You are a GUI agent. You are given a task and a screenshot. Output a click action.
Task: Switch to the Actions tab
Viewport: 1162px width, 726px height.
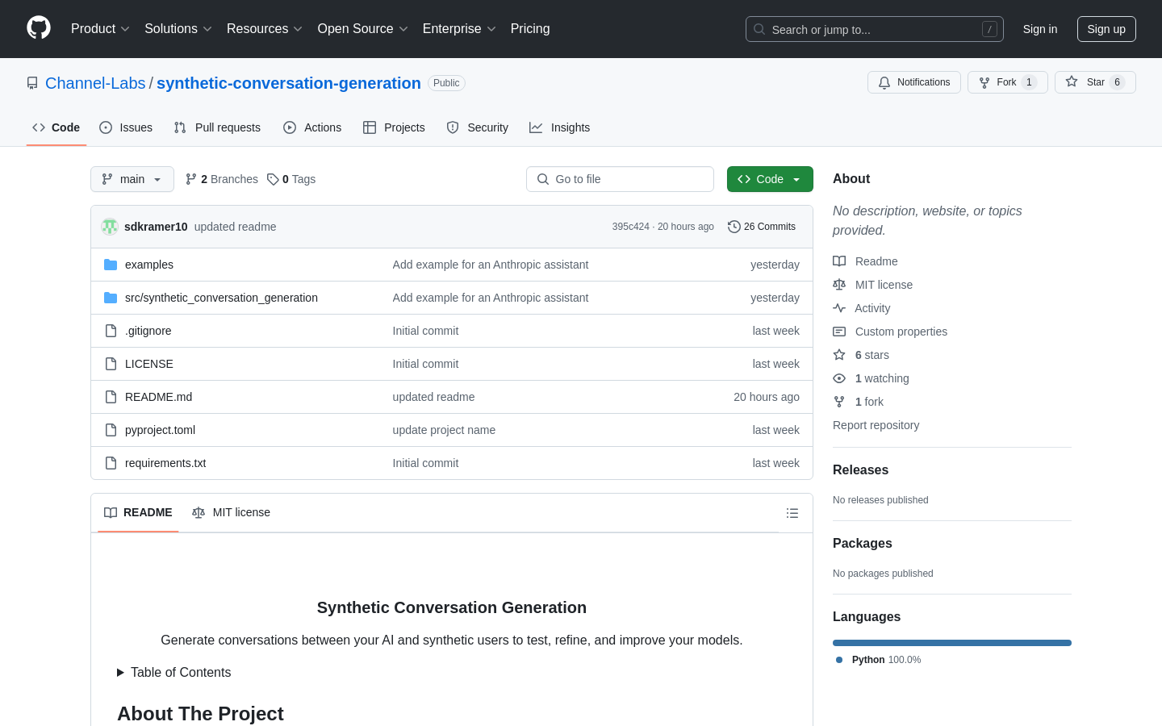click(x=312, y=127)
